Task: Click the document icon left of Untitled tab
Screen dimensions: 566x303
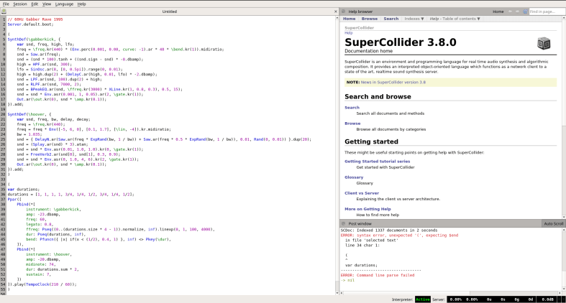Action: (x=5, y=11)
